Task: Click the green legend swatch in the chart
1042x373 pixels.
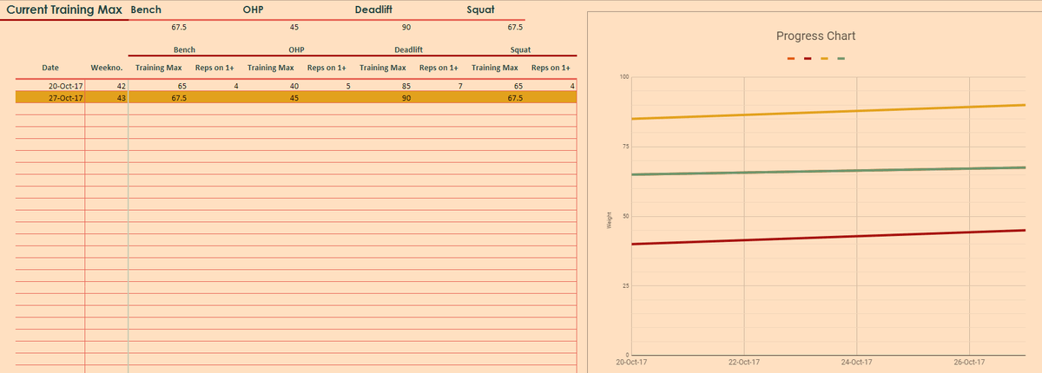Action: click(841, 59)
